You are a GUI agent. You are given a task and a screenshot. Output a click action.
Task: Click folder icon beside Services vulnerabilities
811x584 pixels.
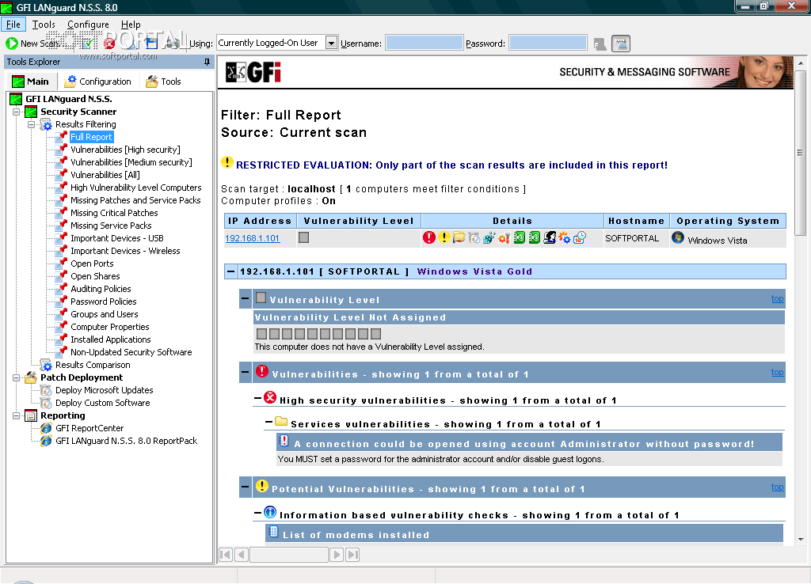[x=281, y=421]
